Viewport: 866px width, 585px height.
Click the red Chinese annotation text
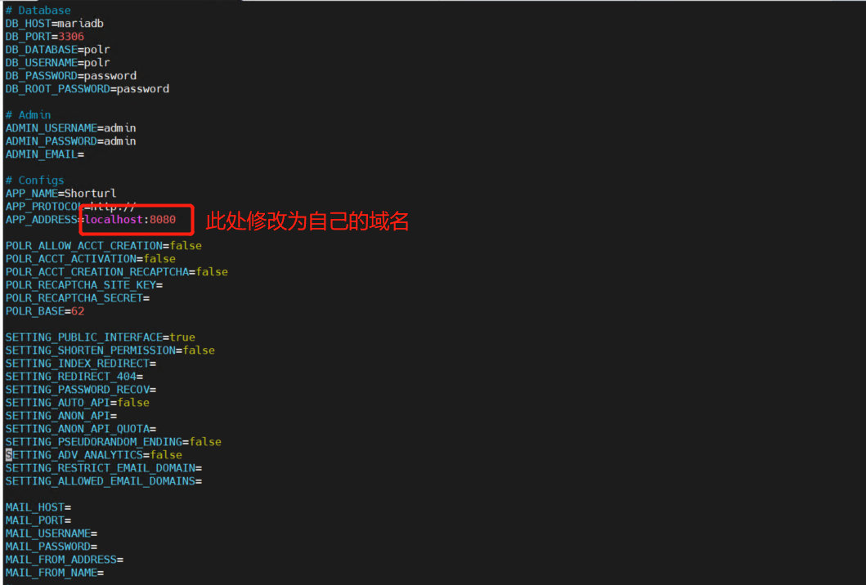pos(307,221)
